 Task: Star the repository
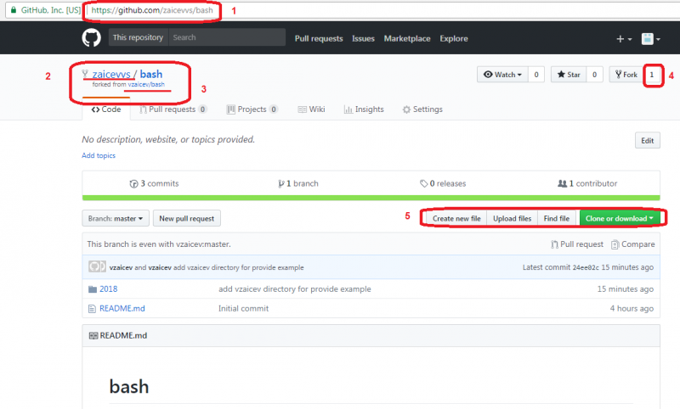[x=568, y=75]
